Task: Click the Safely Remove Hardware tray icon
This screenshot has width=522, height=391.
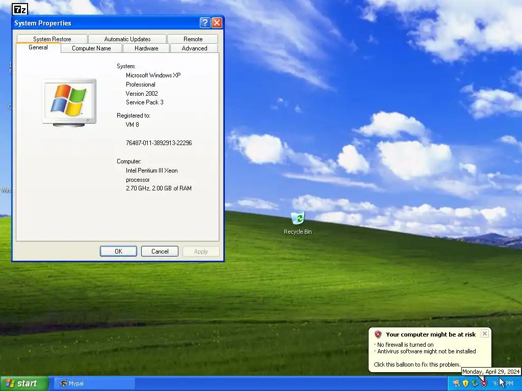Action: pyautogui.click(x=475, y=383)
